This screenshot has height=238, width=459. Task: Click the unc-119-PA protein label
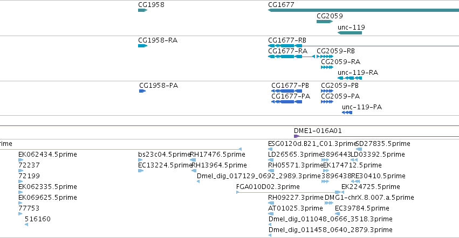(362, 107)
